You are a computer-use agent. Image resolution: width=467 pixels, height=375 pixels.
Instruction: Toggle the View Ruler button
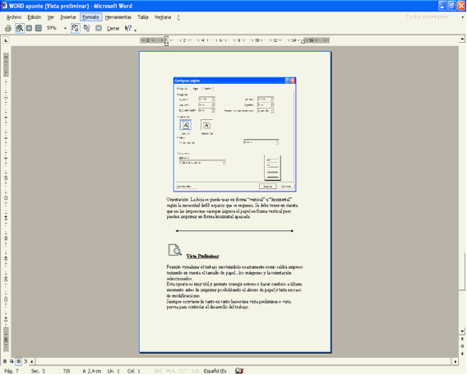(76, 28)
